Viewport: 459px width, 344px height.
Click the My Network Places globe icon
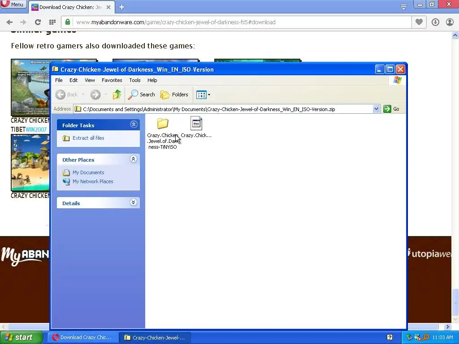coord(66,181)
